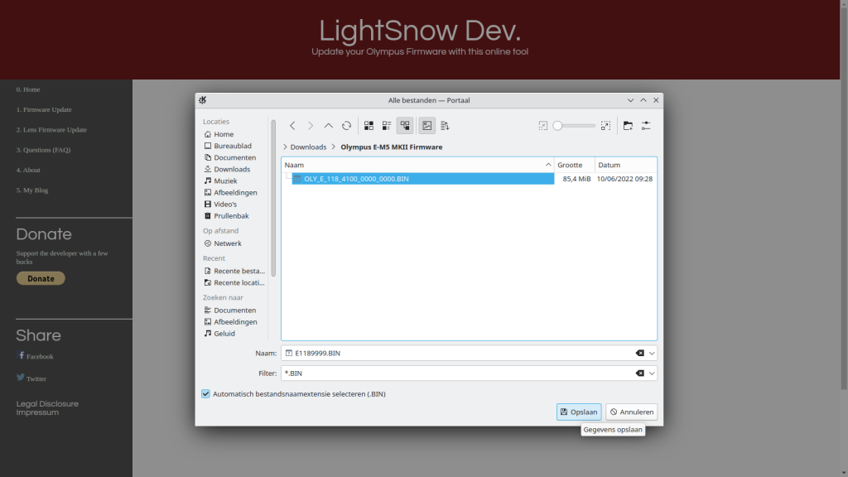Screen dimensions: 848x477
Task: Expand the breadcrumb arrow before Downloads
Action: pos(285,147)
